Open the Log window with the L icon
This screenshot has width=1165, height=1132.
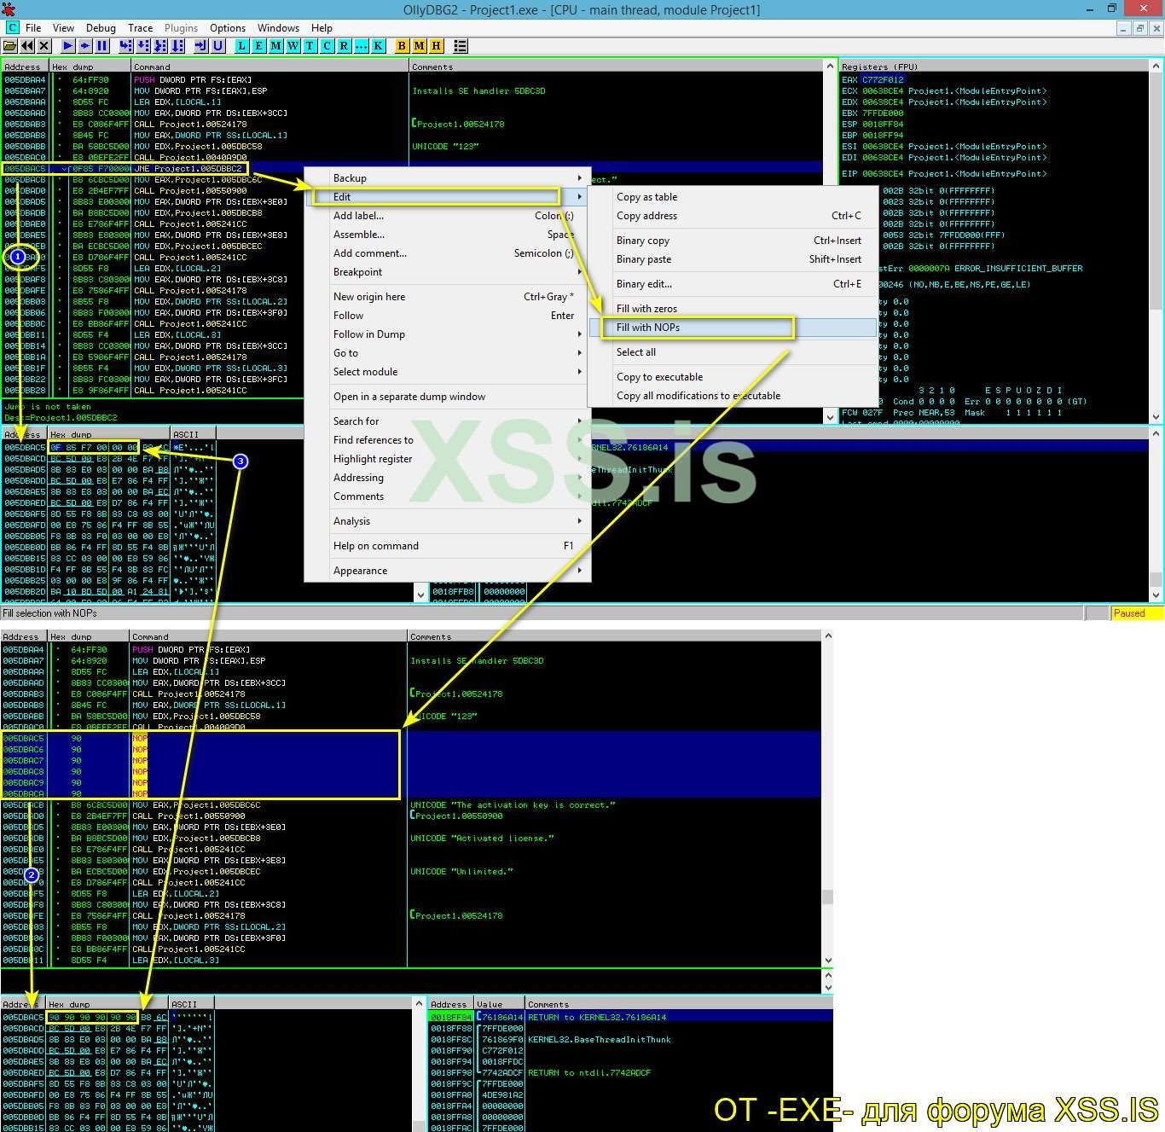point(242,46)
